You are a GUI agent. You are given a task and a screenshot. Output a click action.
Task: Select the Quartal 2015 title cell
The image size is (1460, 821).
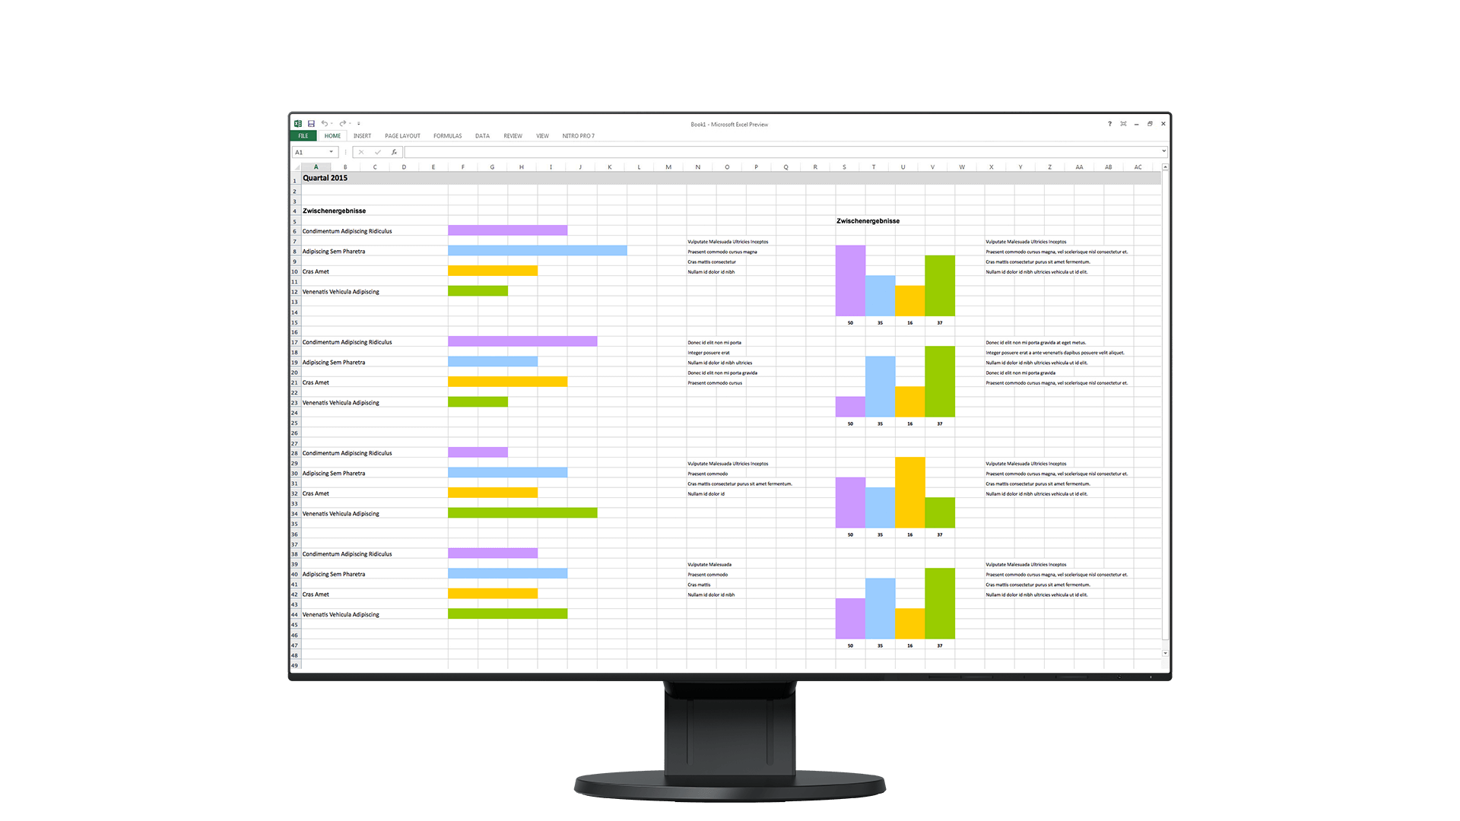(x=325, y=178)
